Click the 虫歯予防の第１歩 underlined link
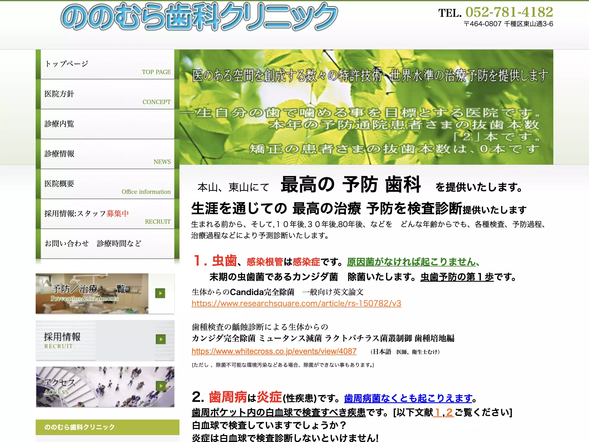The width and height of the screenshot is (589, 442). point(457,277)
